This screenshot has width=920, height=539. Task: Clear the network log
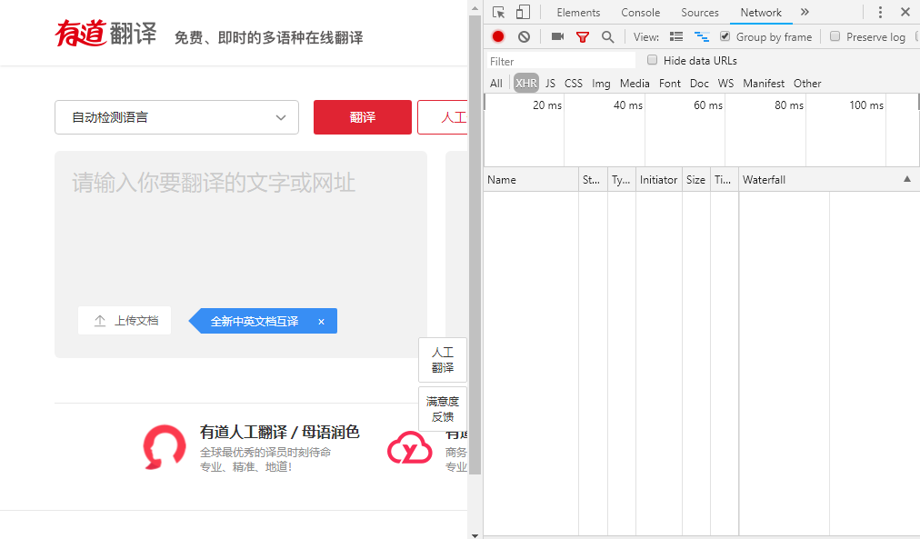(524, 37)
